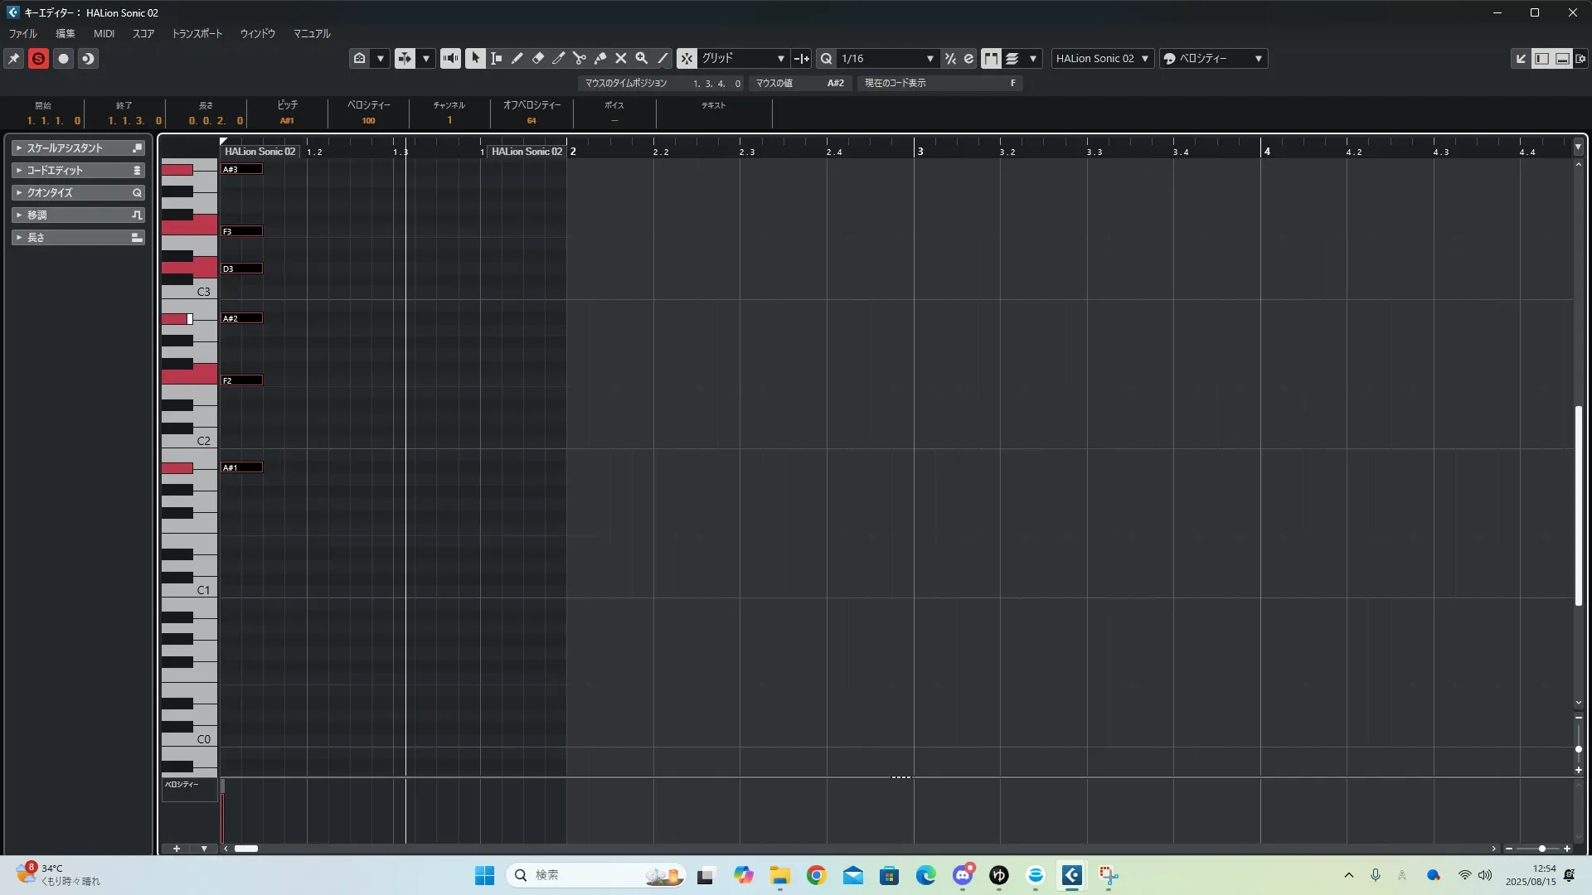
Task: Toggle the Snap on/off button
Action: click(x=687, y=58)
